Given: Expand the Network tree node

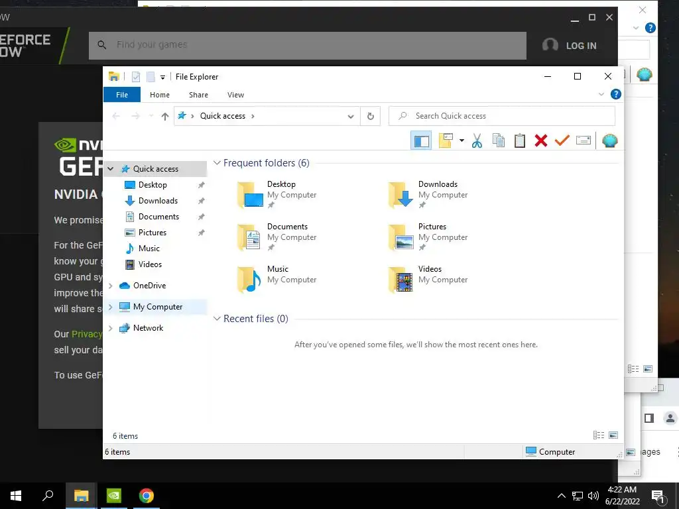Looking at the screenshot, I should [x=111, y=328].
